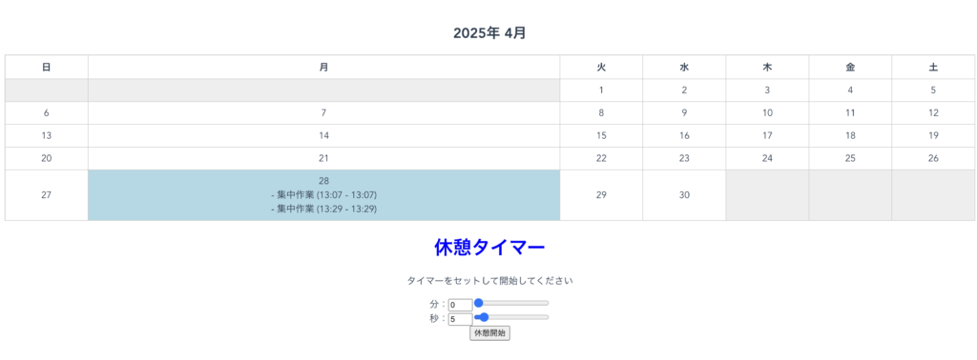Open the 集中作業 (13:29 - 13:29) entry
The image size is (977, 360).
point(324,209)
